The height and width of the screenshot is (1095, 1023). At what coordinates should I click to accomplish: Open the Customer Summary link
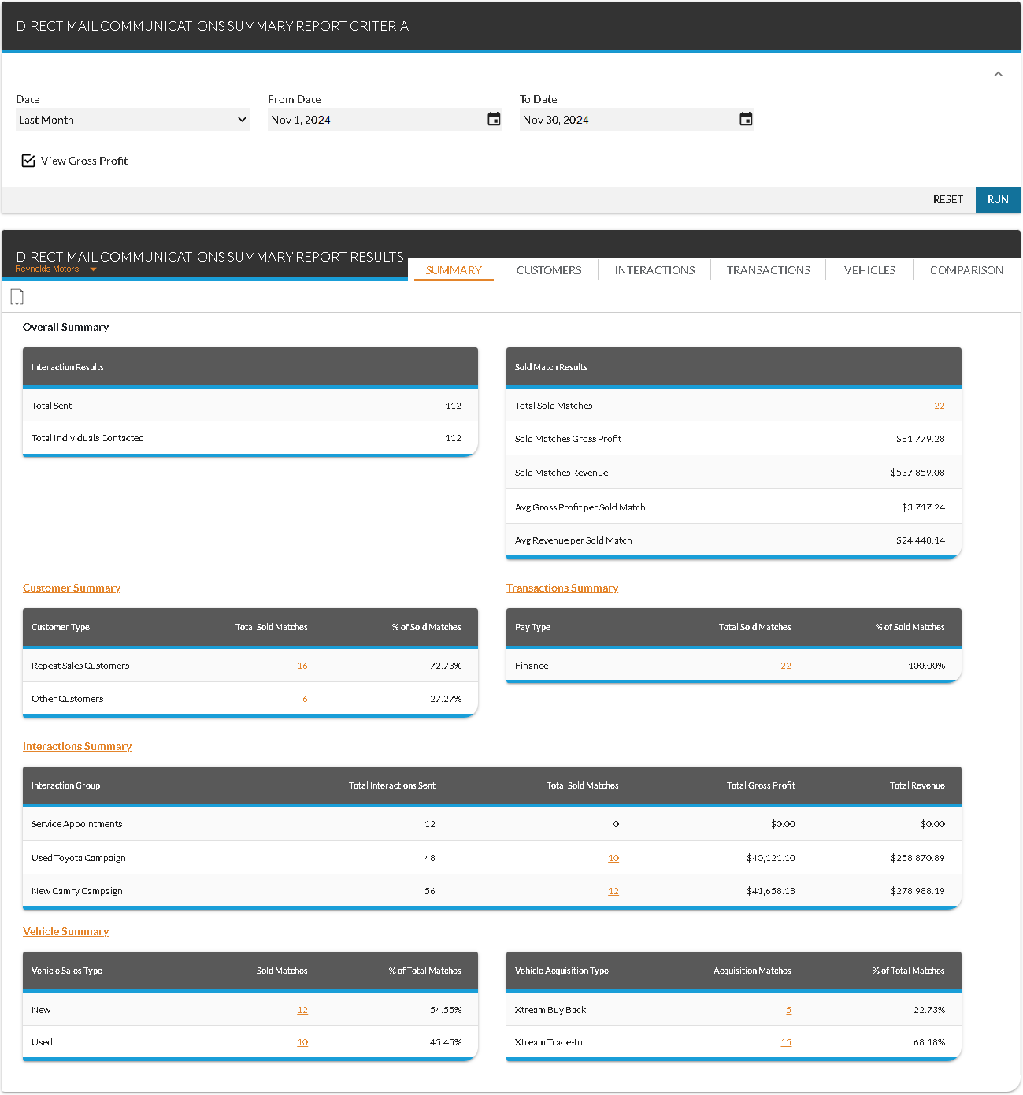(x=72, y=588)
